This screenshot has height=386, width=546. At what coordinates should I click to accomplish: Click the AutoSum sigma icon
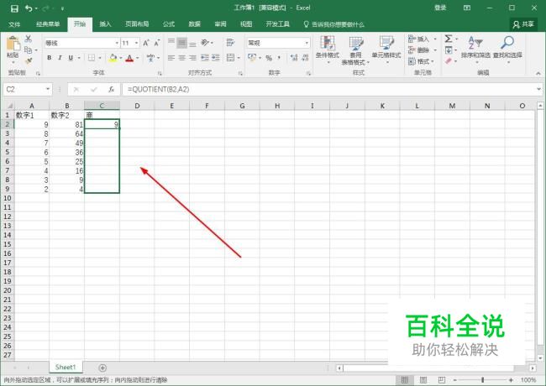[x=449, y=39]
